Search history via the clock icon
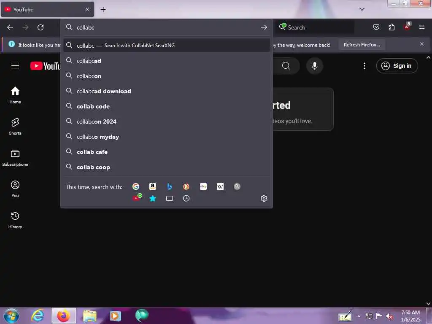 [186, 198]
